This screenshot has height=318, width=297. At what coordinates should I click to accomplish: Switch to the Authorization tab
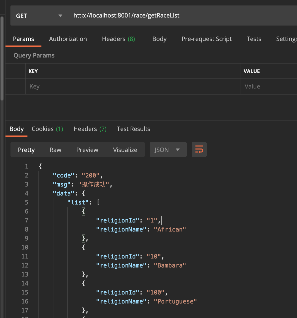[68, 39]
